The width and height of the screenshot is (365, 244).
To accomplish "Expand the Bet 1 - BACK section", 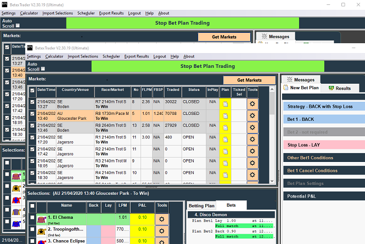I will (322, 119).
